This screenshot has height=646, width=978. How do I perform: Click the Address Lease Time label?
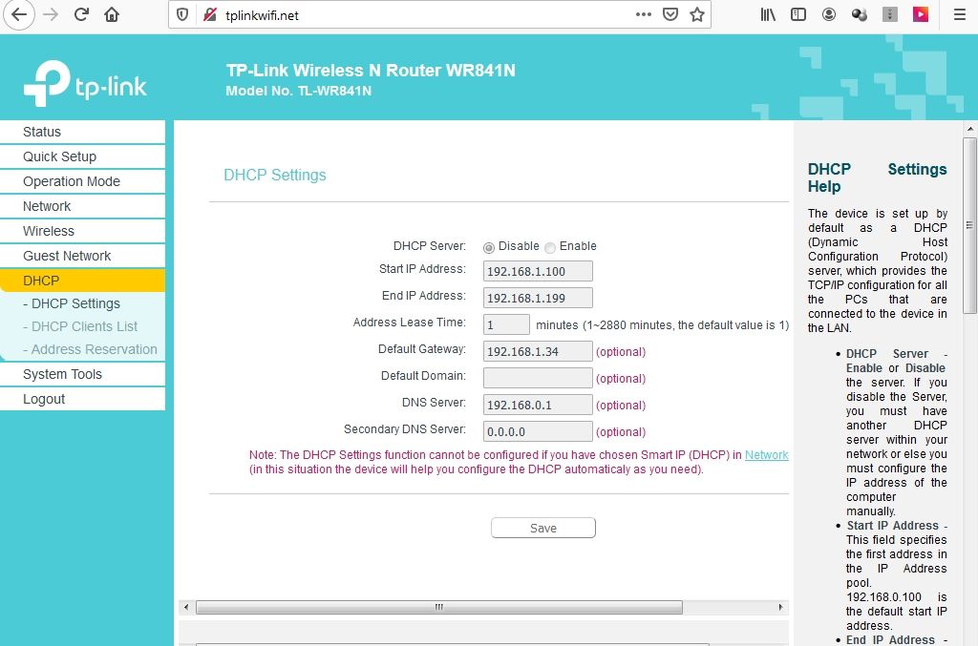409,323
